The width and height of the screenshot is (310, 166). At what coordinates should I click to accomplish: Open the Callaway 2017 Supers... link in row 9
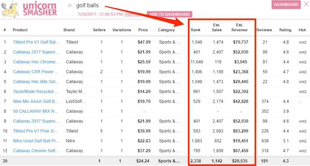coord(36,121)
